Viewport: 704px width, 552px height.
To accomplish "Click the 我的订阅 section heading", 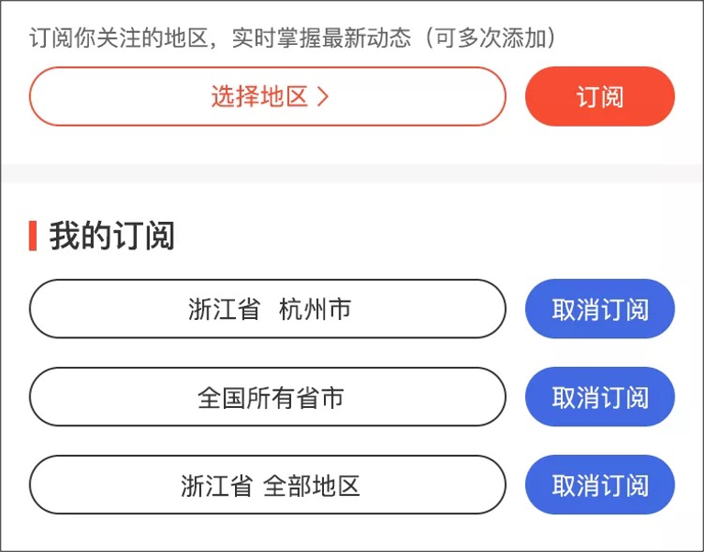I will 112,236.
